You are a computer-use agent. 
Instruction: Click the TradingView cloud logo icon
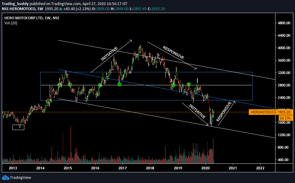point(5,178)
